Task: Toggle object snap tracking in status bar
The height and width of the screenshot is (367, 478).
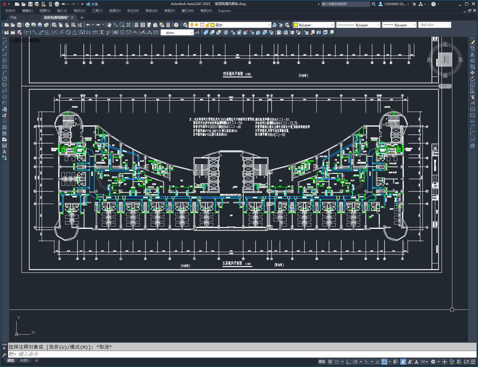Action: (x=377, y=361)
